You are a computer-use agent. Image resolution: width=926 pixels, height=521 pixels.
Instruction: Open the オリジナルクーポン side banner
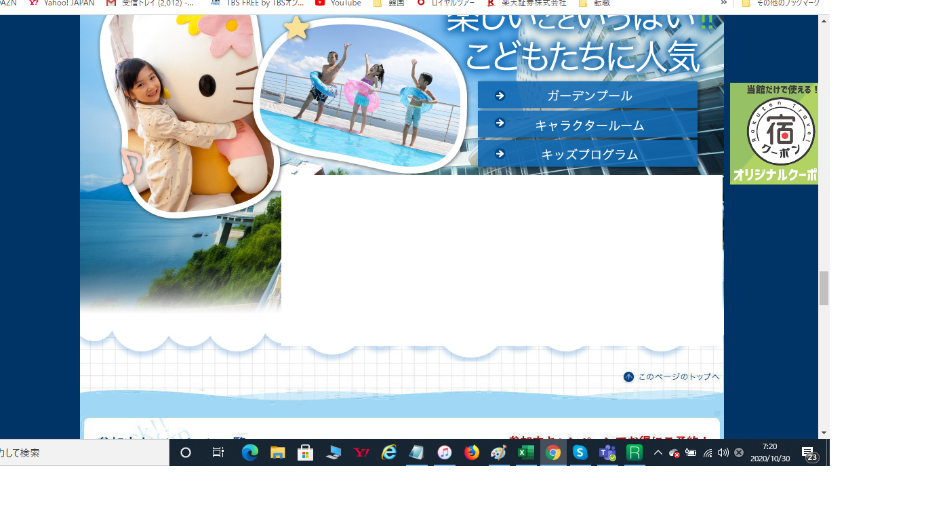774,134
